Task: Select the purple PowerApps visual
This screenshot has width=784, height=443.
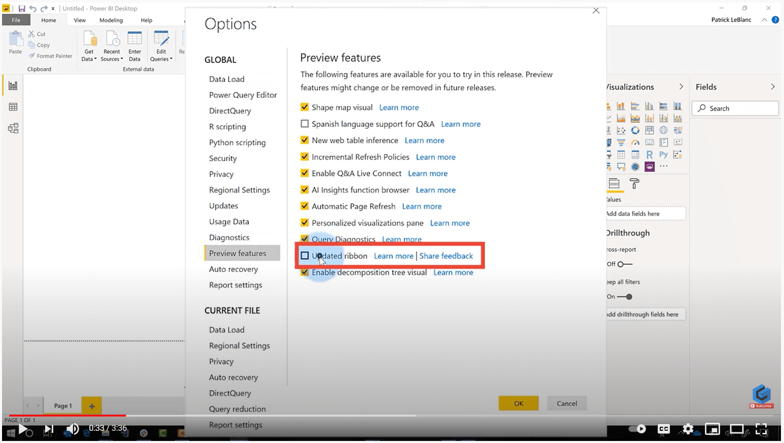Action: point(649,166)
